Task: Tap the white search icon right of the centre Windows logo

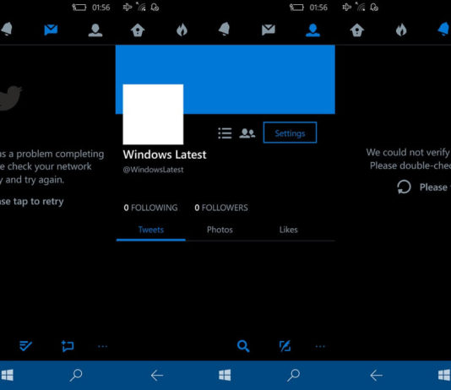Action: (x=293, y=376)
